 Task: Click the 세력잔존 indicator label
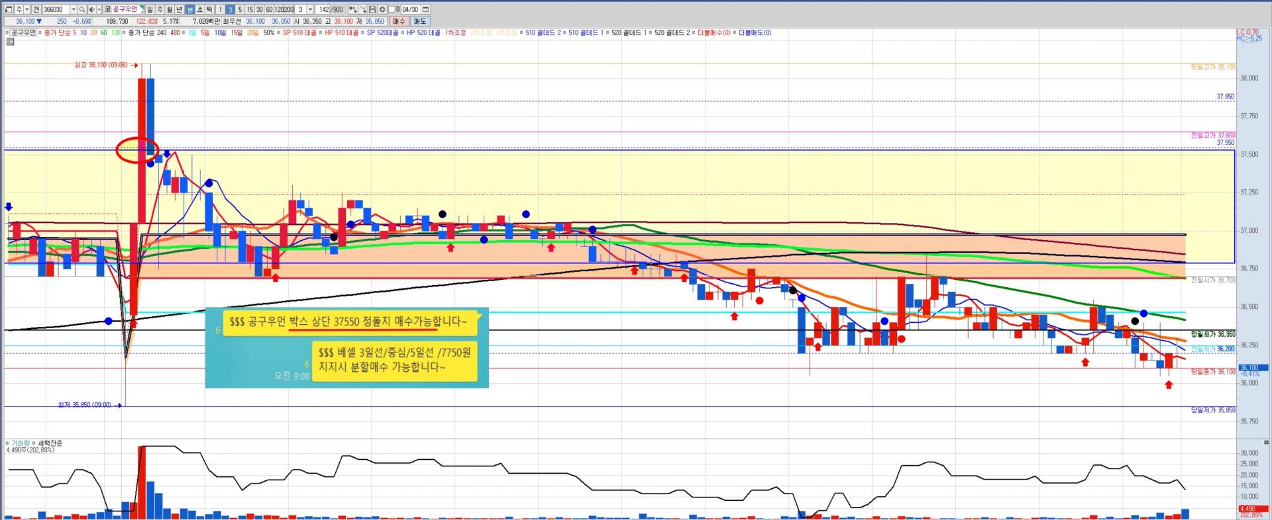[x=50, y=443]
